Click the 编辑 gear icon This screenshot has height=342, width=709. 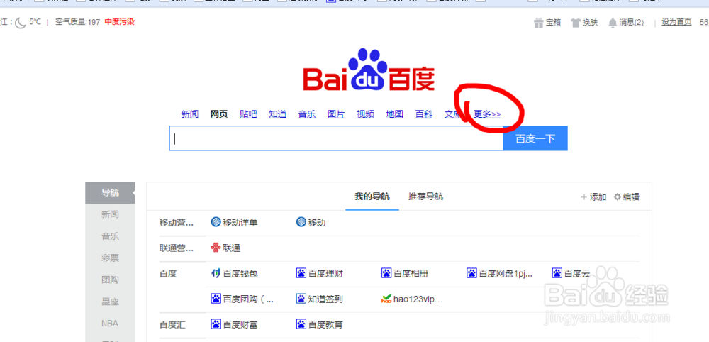[618, 197]
